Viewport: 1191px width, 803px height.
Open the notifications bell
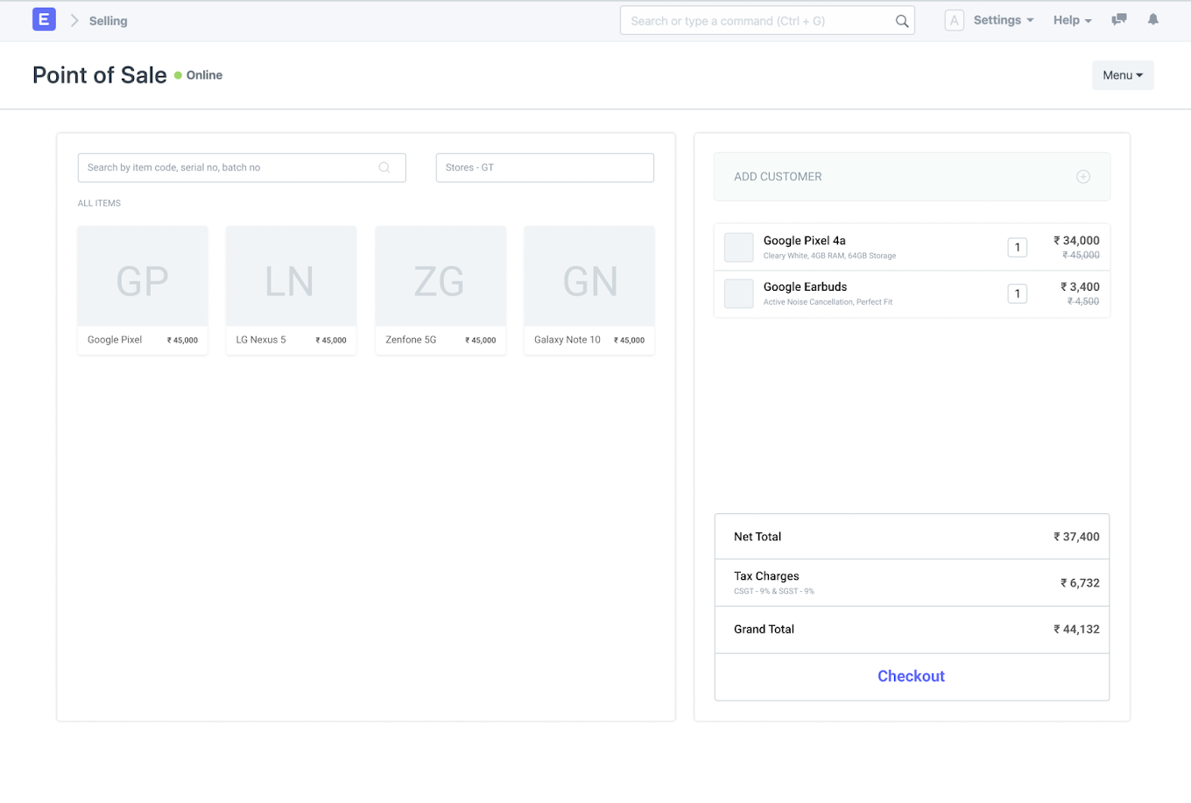[1153, 19]
